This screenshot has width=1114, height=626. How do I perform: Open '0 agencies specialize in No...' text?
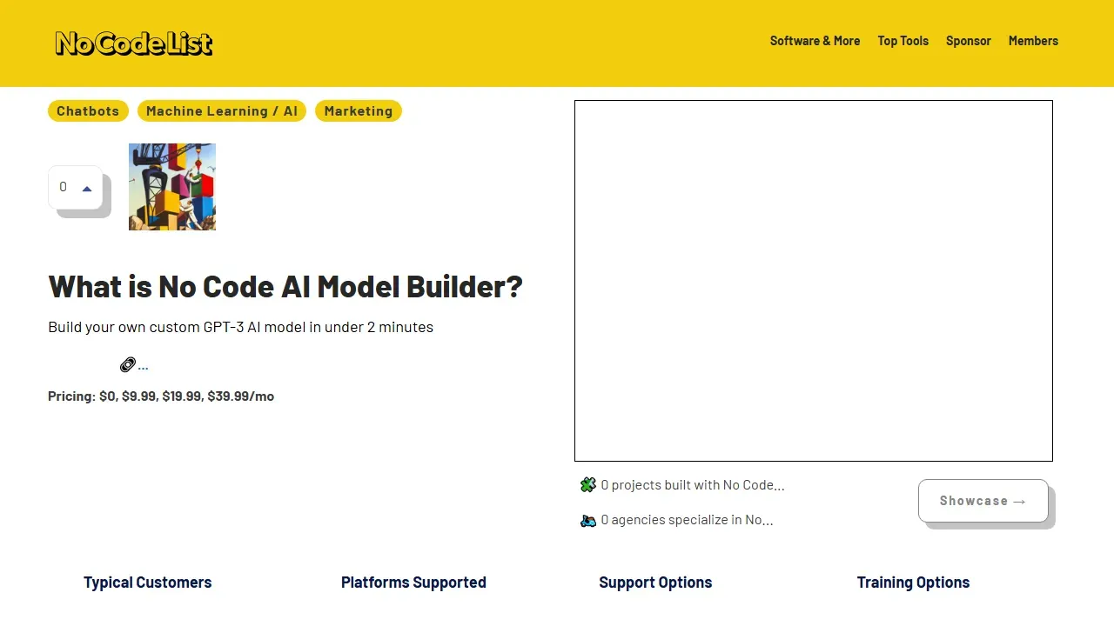click(x=687, y=520)
